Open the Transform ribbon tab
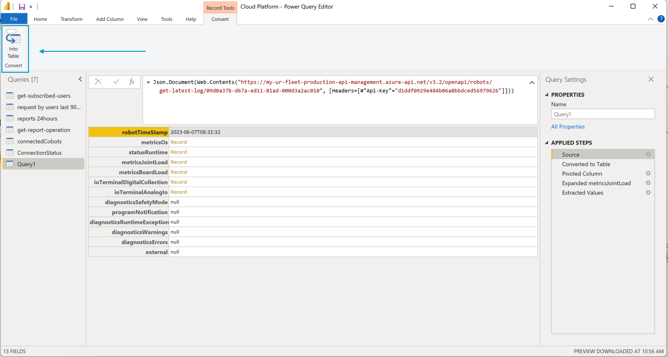Screen dimensions: 668x357 pyautogui.click(x=71, y=19)
